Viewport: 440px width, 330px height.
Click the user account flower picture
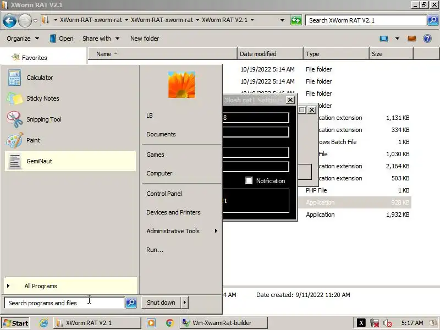tap(182, 85)
